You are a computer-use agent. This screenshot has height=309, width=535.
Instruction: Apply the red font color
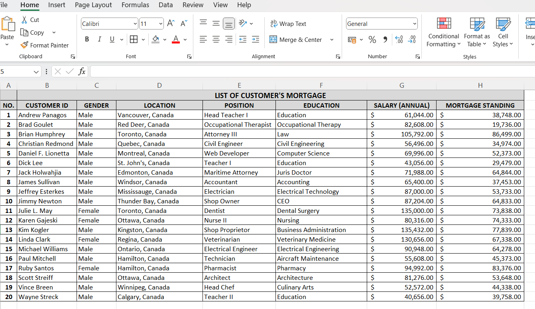[x=176, y=39]
